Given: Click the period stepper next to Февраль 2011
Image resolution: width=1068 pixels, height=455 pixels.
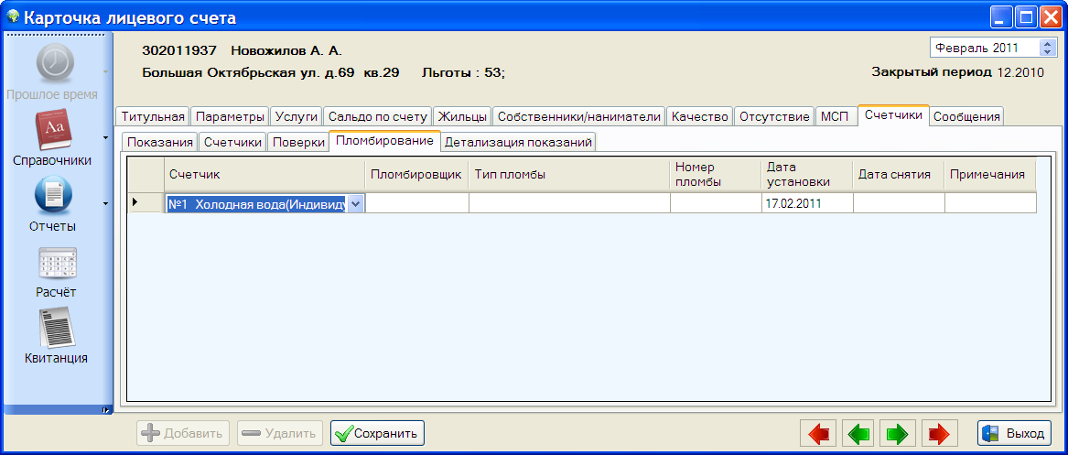Looking at the screenshot, I should pos(1048,48).
